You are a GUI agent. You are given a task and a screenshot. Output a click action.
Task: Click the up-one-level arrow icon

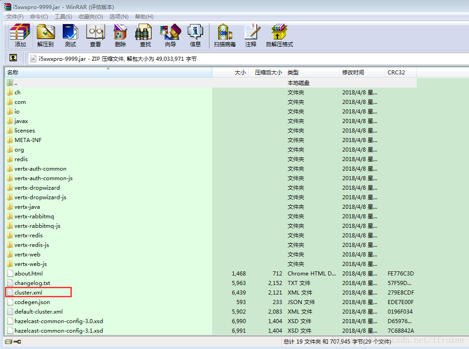[13, 58]
